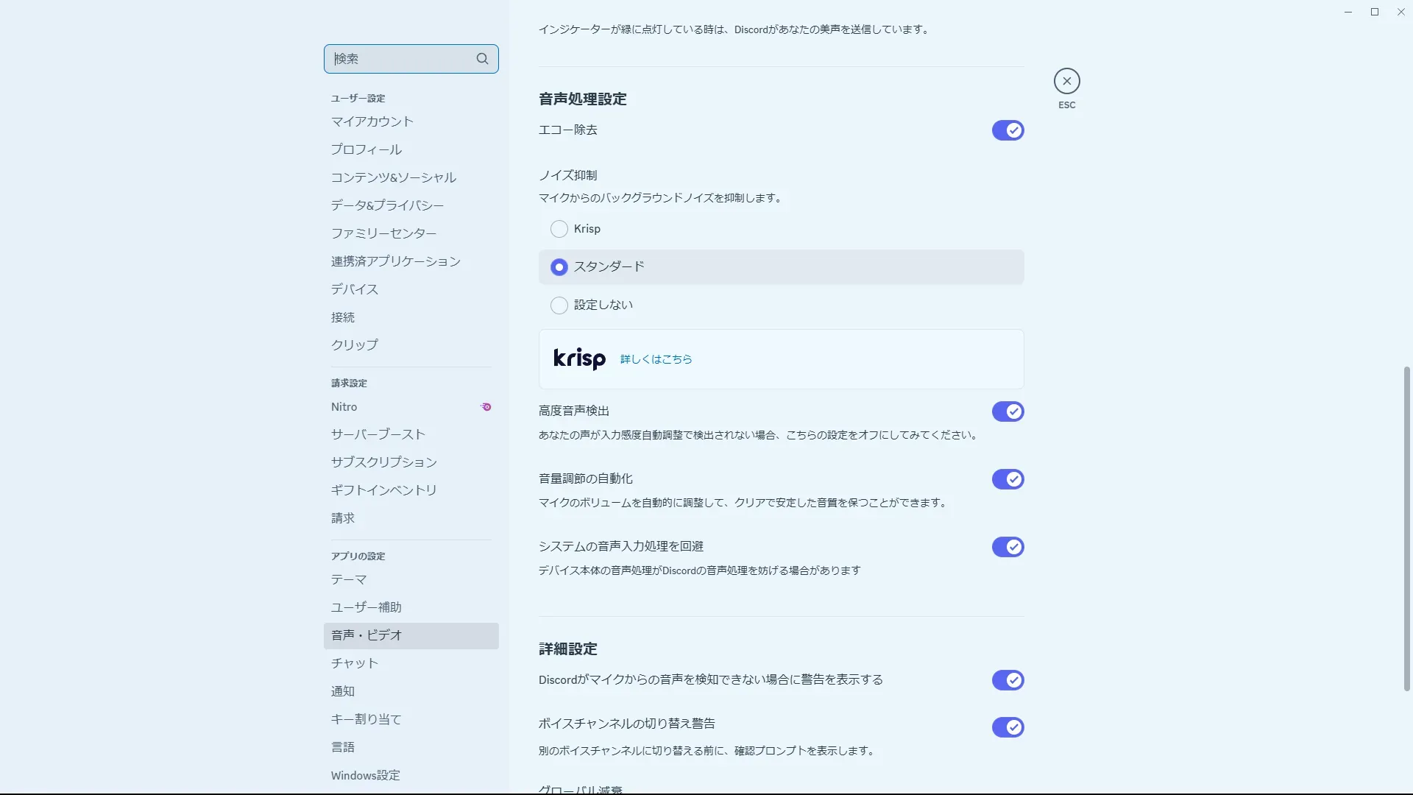Click the search magnifier icon
The width and height of the screenshot is (1413, 795).
(x=482, y=59)
